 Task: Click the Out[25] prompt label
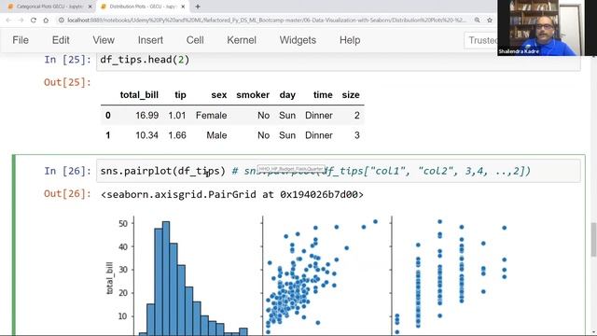pyautogui.click(x=67, y=82)
